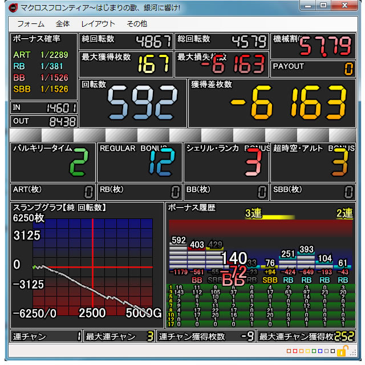
Task: Click the gray square in status bar
Action: point(326,351)
